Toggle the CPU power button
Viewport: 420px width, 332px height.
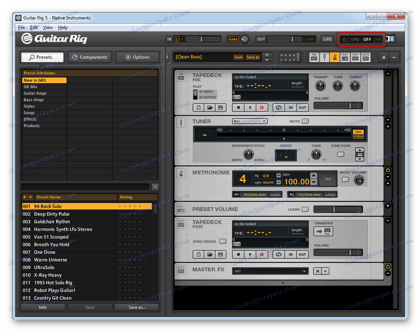[344, 40]
